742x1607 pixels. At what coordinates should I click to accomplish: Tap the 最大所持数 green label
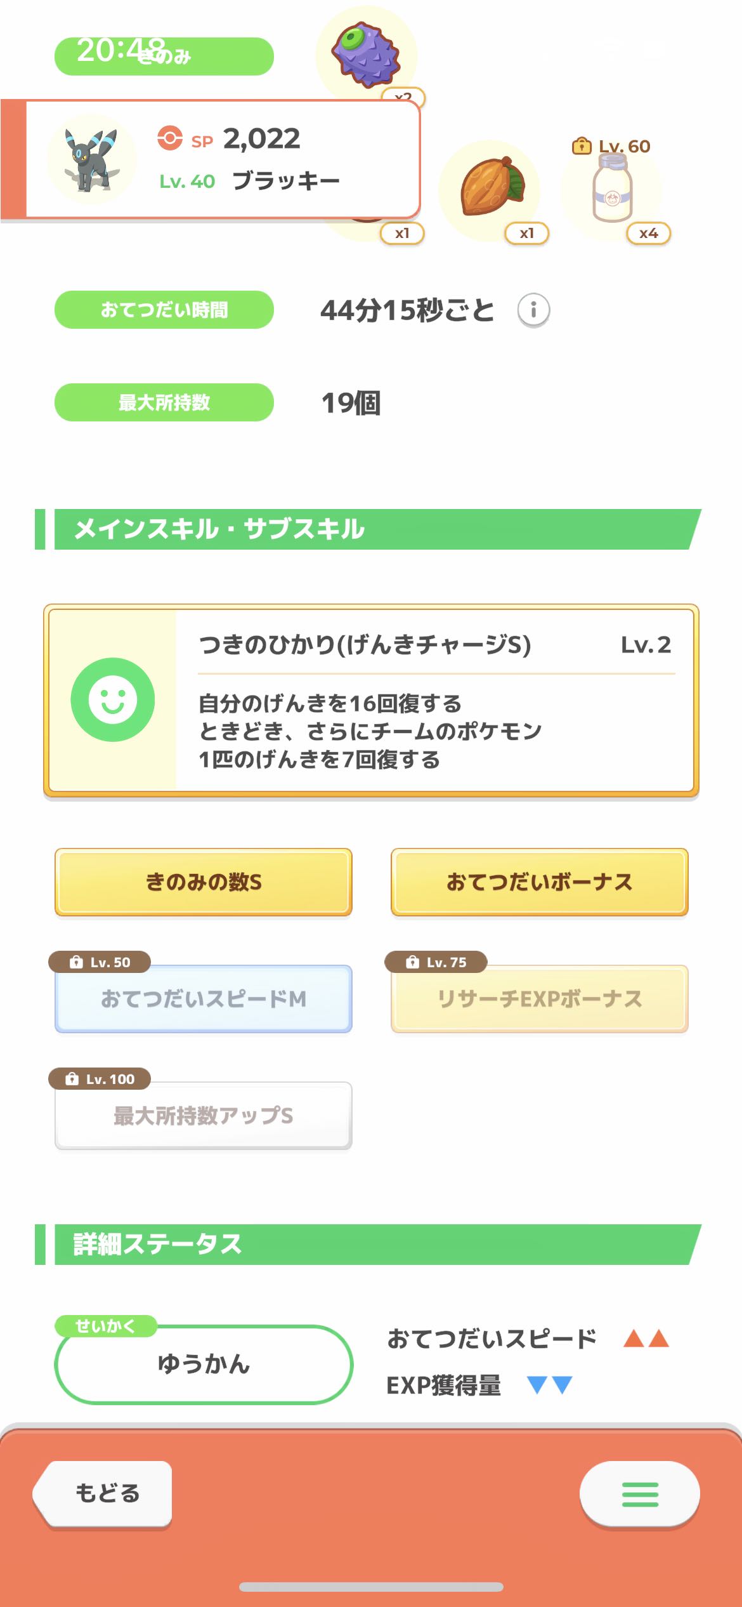(x=164, y=402)
